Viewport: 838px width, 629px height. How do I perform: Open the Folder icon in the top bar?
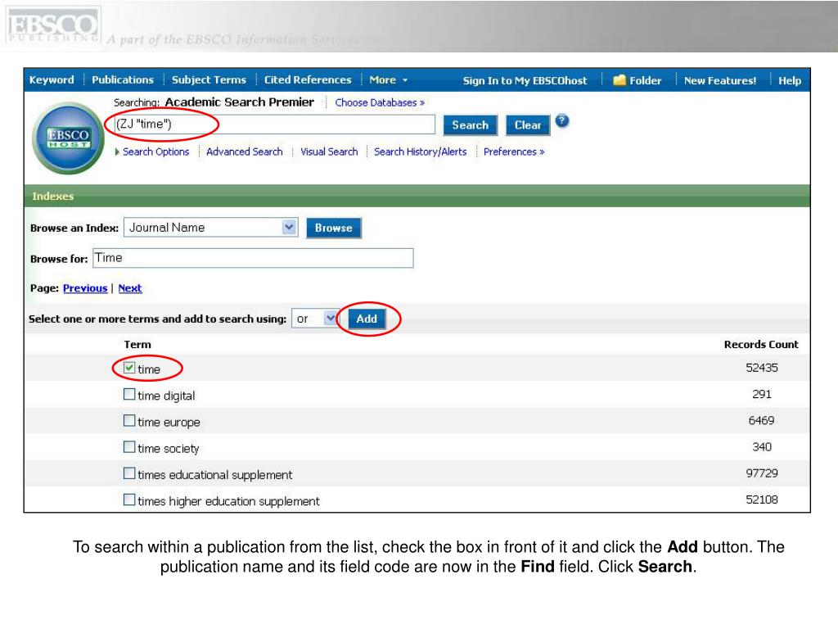(x=619, y=80)
